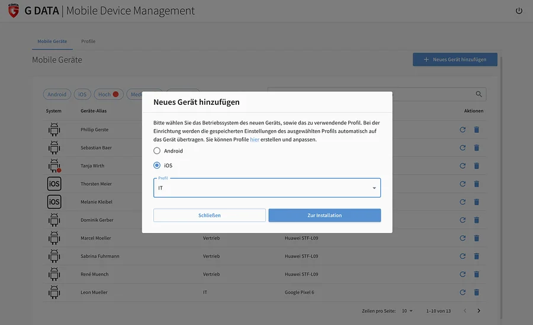Select the iOS radio button
The image size is (533, 325).
pyautogui.click(x=157, y=165)
